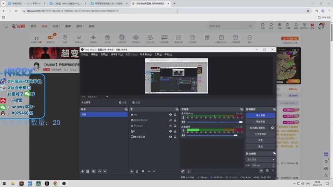Expand Douyu 分类 navigation dropdown
The height and width of the screenshot is (187, 333).
tap(56, 26)
